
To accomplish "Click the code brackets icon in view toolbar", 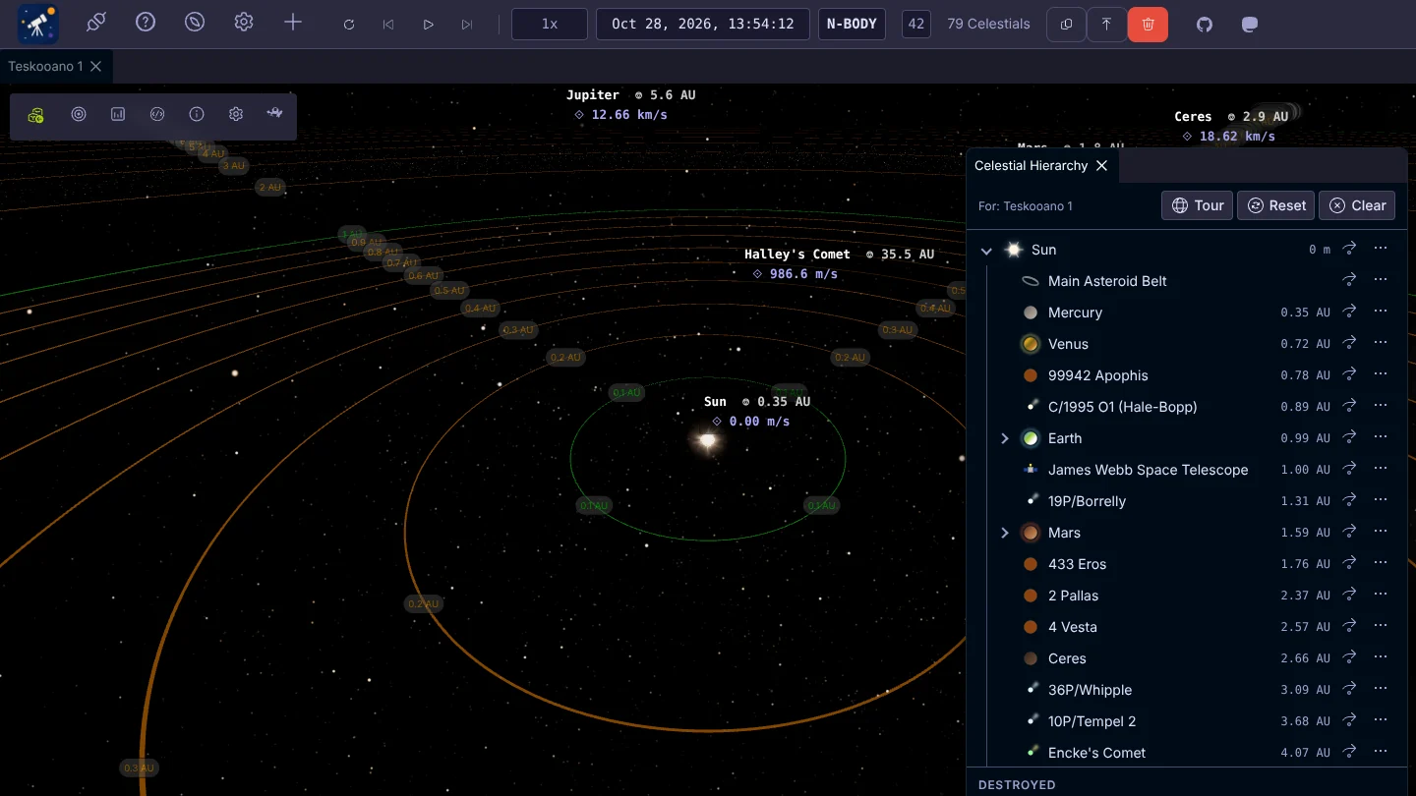I will pos(157,115).
